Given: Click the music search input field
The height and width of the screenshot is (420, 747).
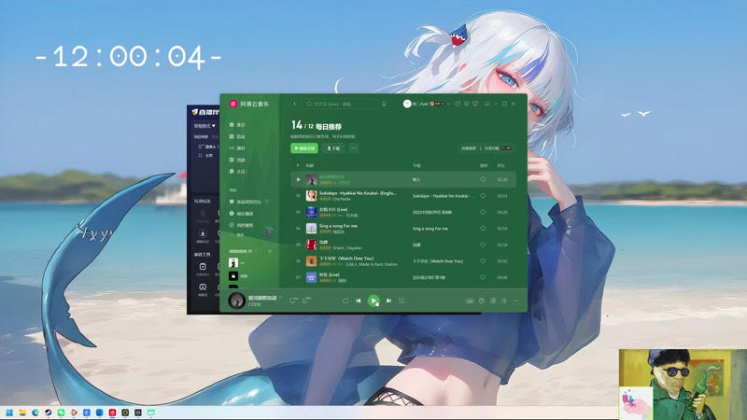Looking at the screenshot, I should pyautogui.click(x=339, y=104).
